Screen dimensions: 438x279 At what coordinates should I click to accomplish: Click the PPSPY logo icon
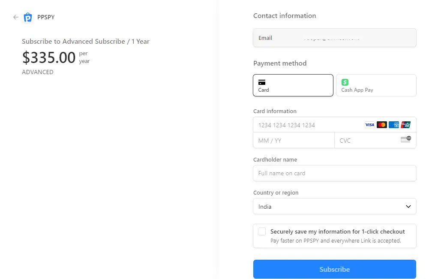27,17
